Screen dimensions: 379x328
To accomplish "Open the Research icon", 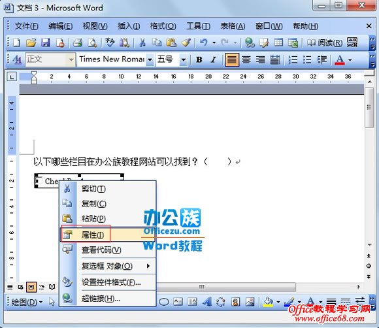I will tap(124, 42).
